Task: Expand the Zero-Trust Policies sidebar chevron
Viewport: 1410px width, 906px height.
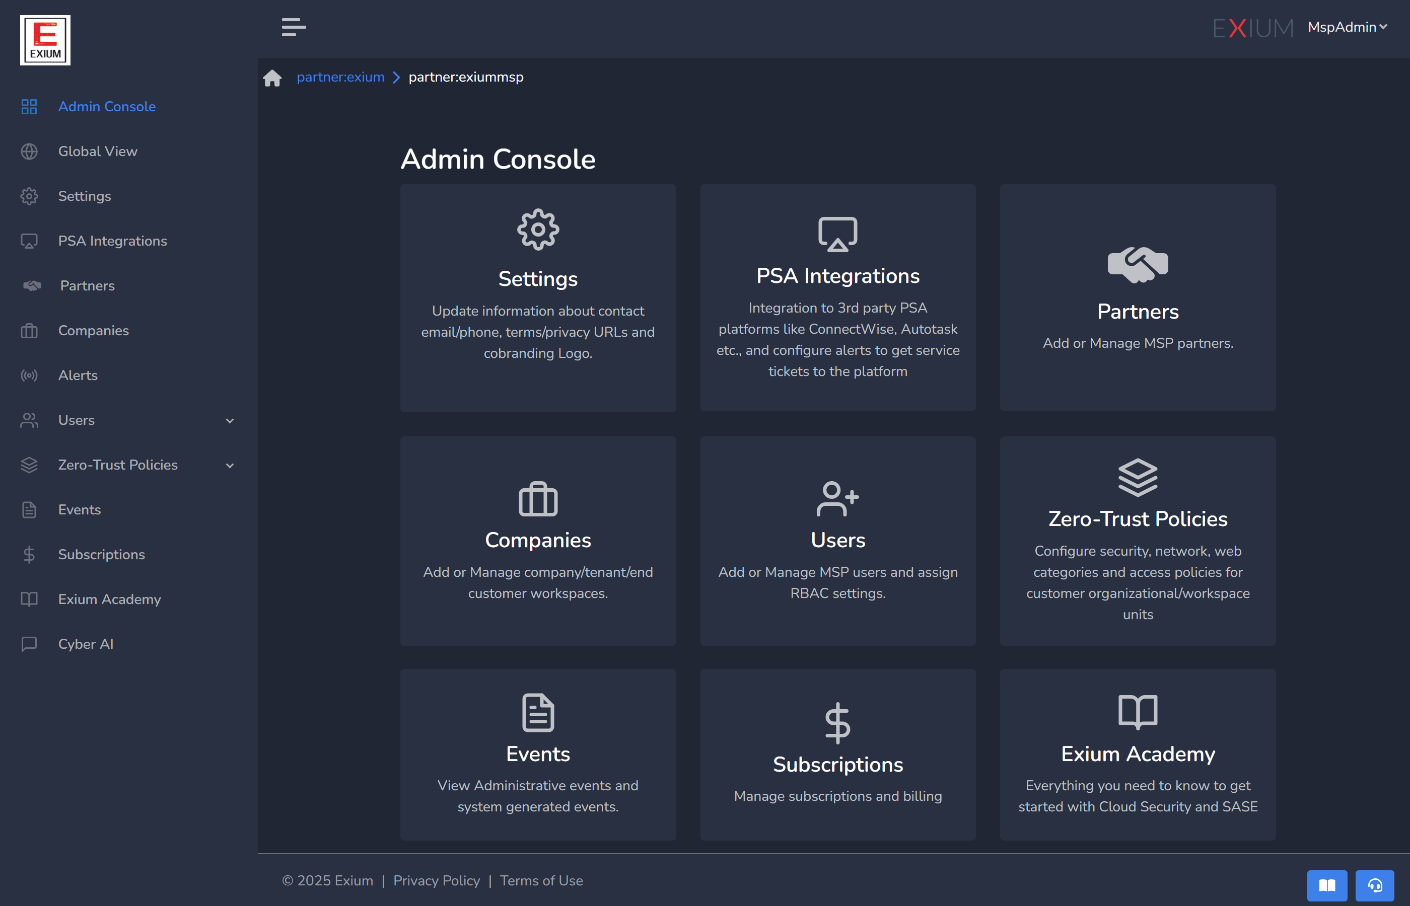Action: 230,466
